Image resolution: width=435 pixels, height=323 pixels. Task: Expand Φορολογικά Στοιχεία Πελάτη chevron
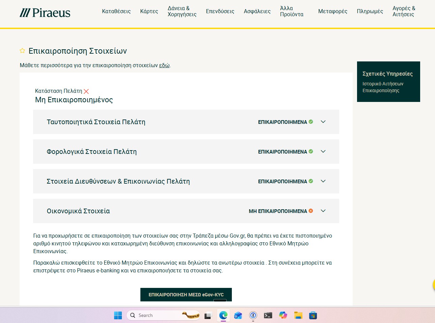pos(323,152)
